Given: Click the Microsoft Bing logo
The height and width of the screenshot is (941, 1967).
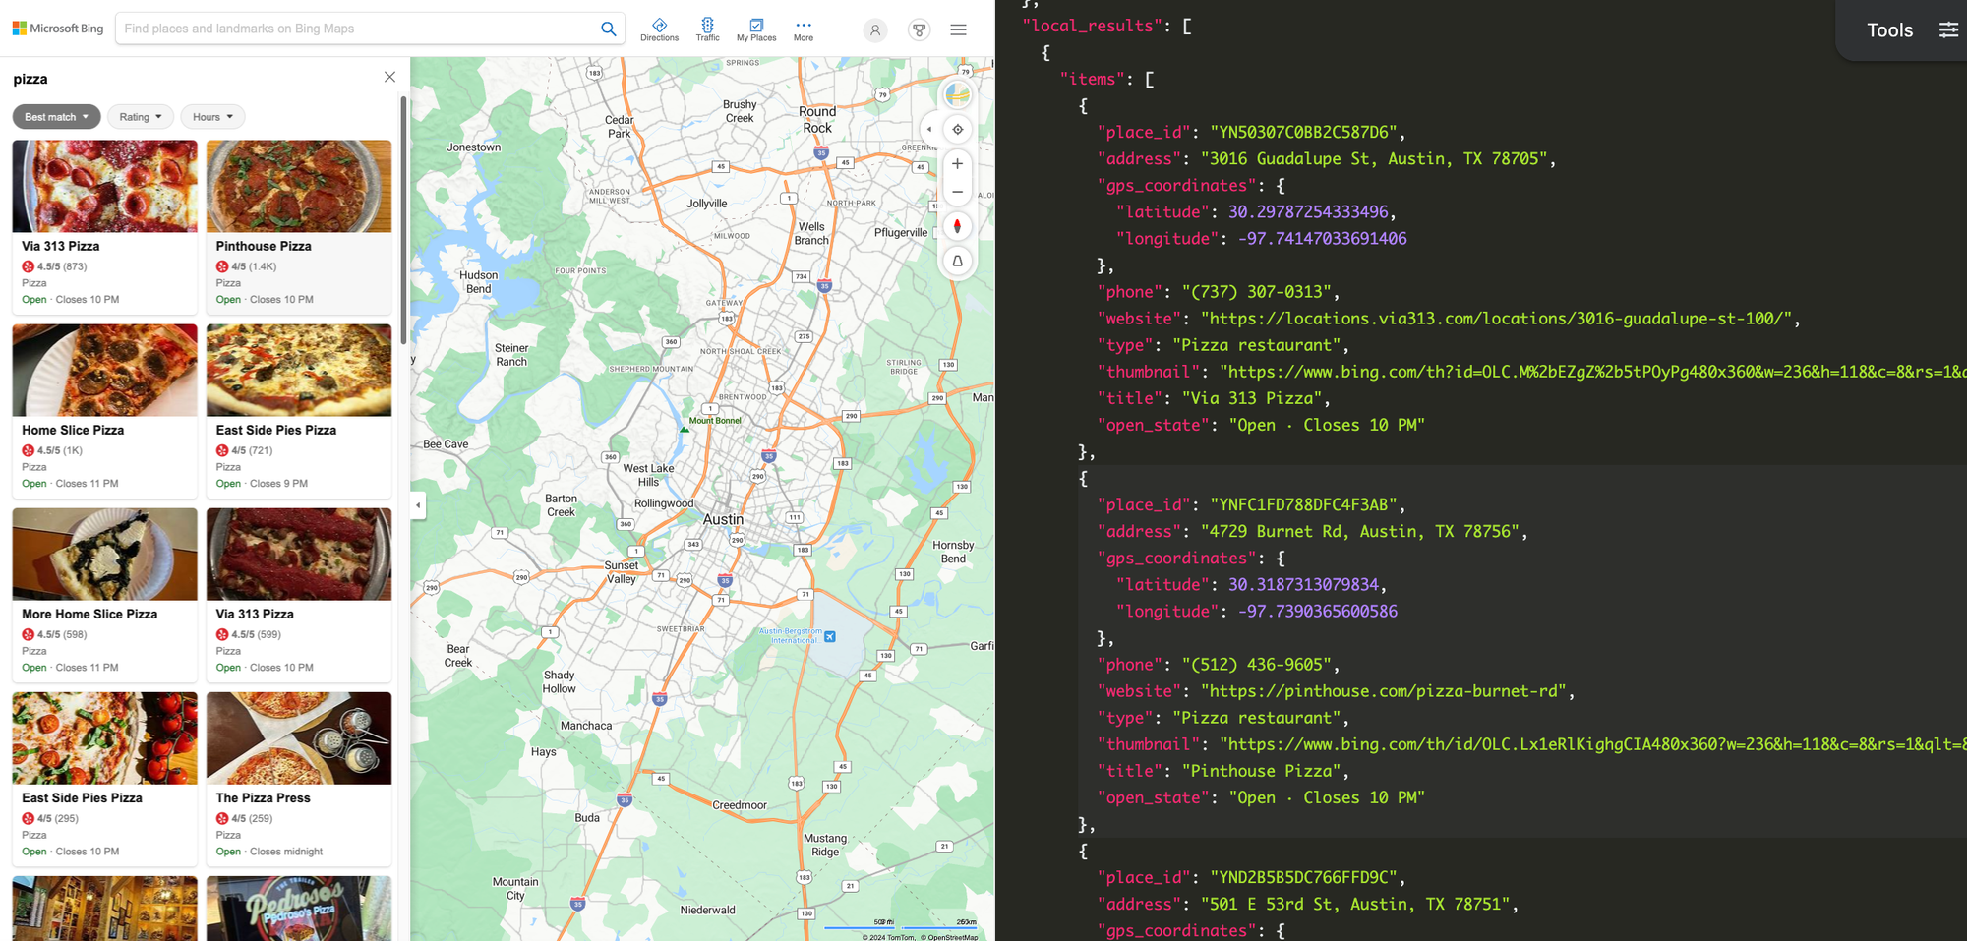Looking at the screenshot, I should (58, 29).
